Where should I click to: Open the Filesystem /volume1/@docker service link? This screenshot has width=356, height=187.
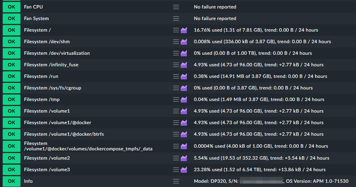[x=58, y=123]
